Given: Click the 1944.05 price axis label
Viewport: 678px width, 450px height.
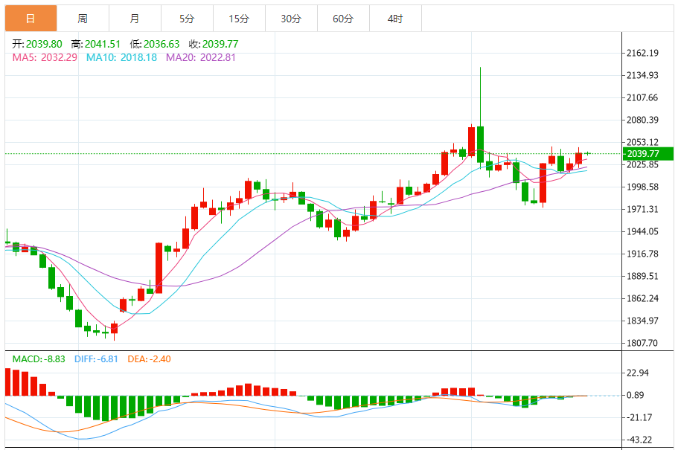Looking at the screenshot, I should (x=642, y=232).
